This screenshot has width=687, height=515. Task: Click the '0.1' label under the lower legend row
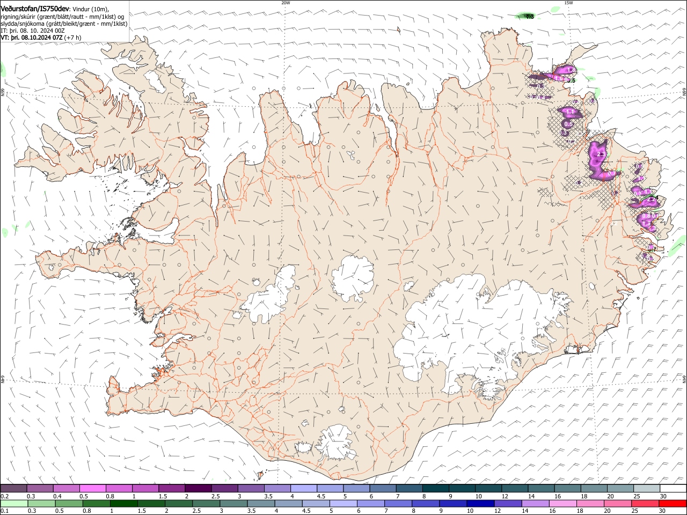[x=4, y=511]
